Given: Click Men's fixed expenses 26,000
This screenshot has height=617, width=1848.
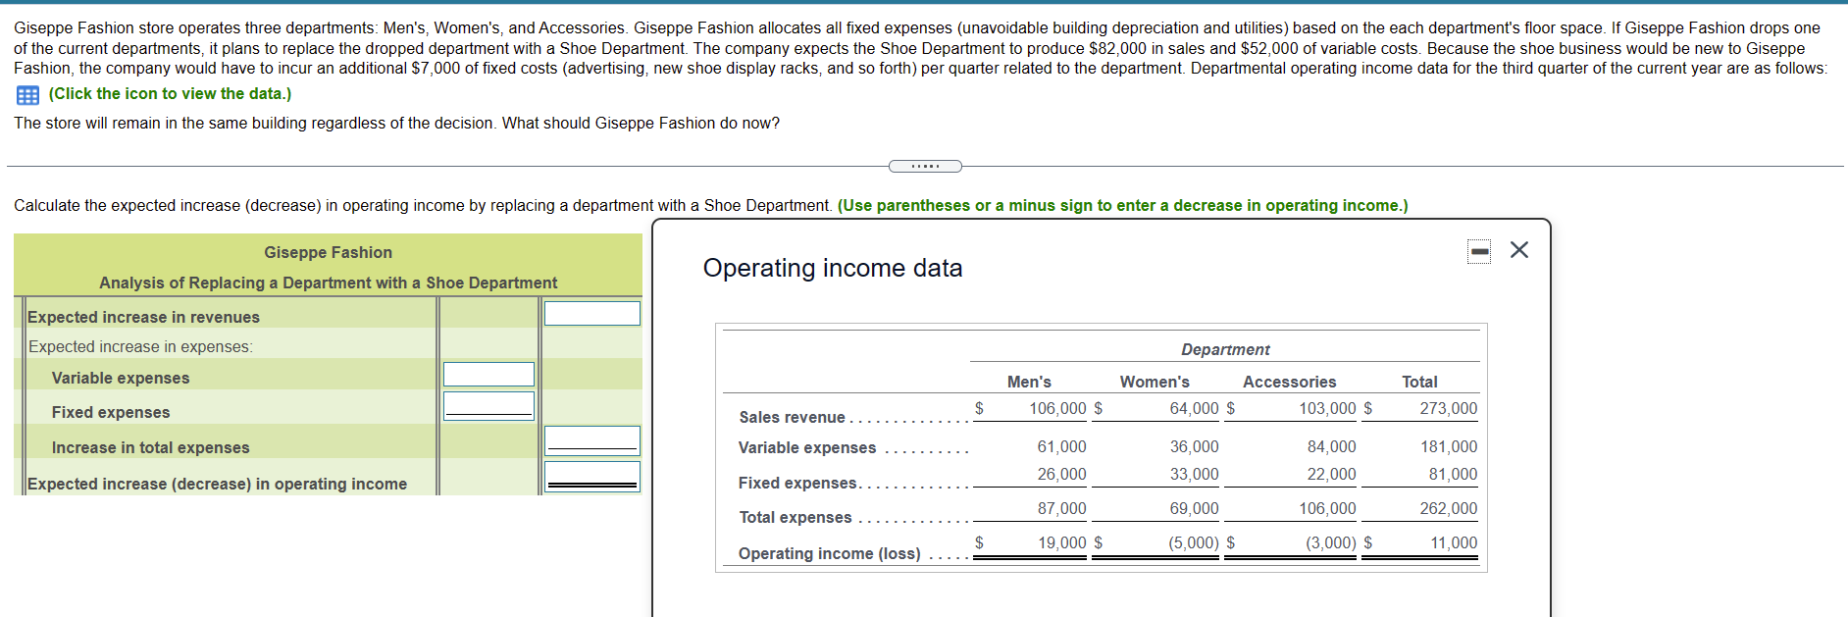Looking at the screenshot, I should coord(1061,474).
